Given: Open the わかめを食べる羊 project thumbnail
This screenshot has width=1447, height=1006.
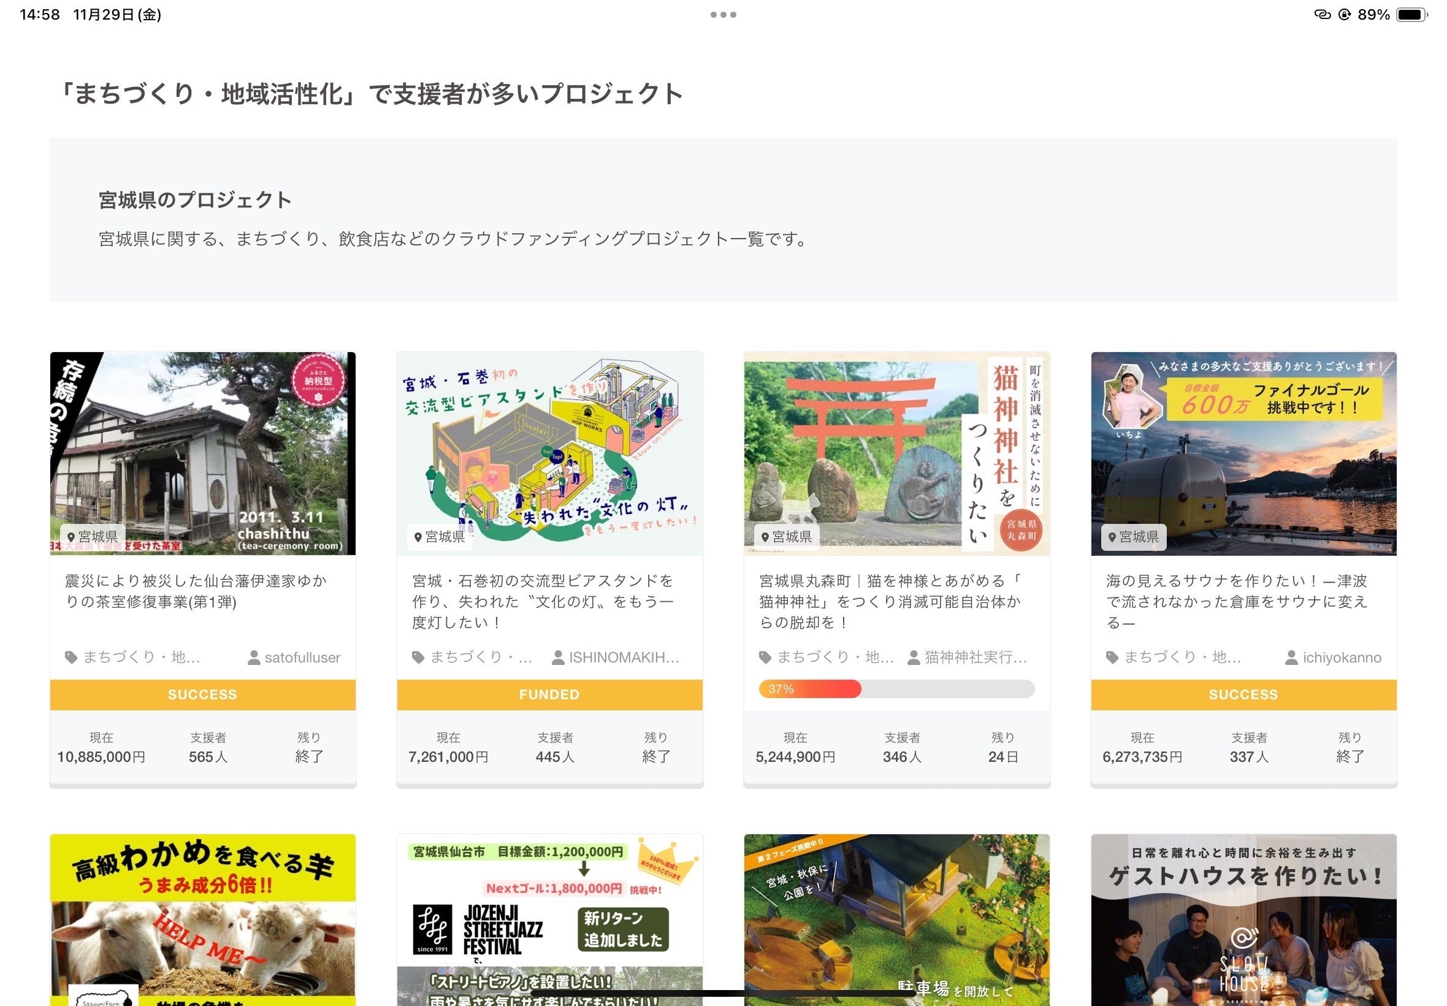Looking at the screenshot, I should (x=202, y=919).
